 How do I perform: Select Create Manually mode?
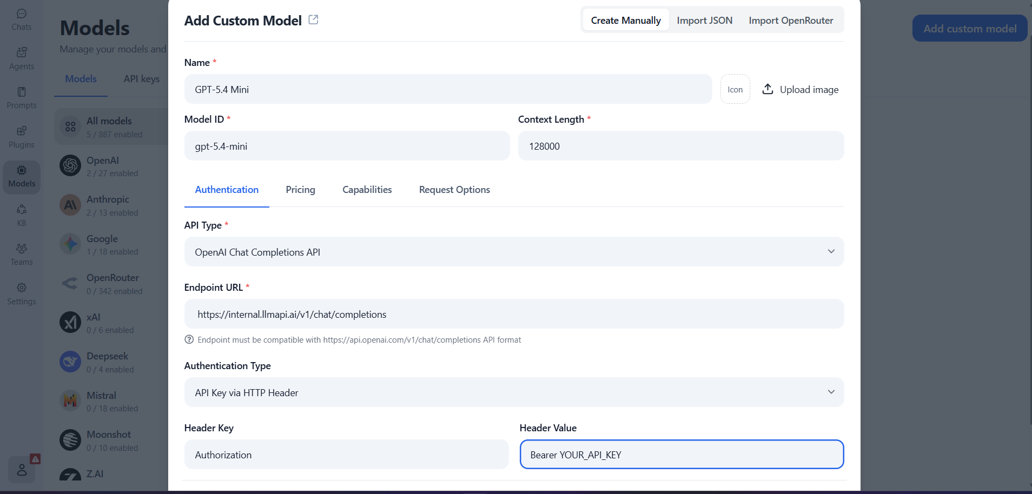[626, 20]
